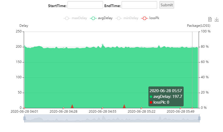Select avgDelay peak point near 04:55
This screenshot has width=223, height=132.
102,44
